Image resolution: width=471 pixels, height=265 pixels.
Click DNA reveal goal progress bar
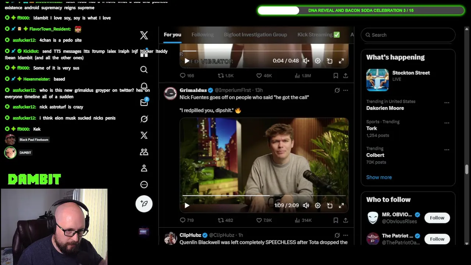click(x=361, y=10)
